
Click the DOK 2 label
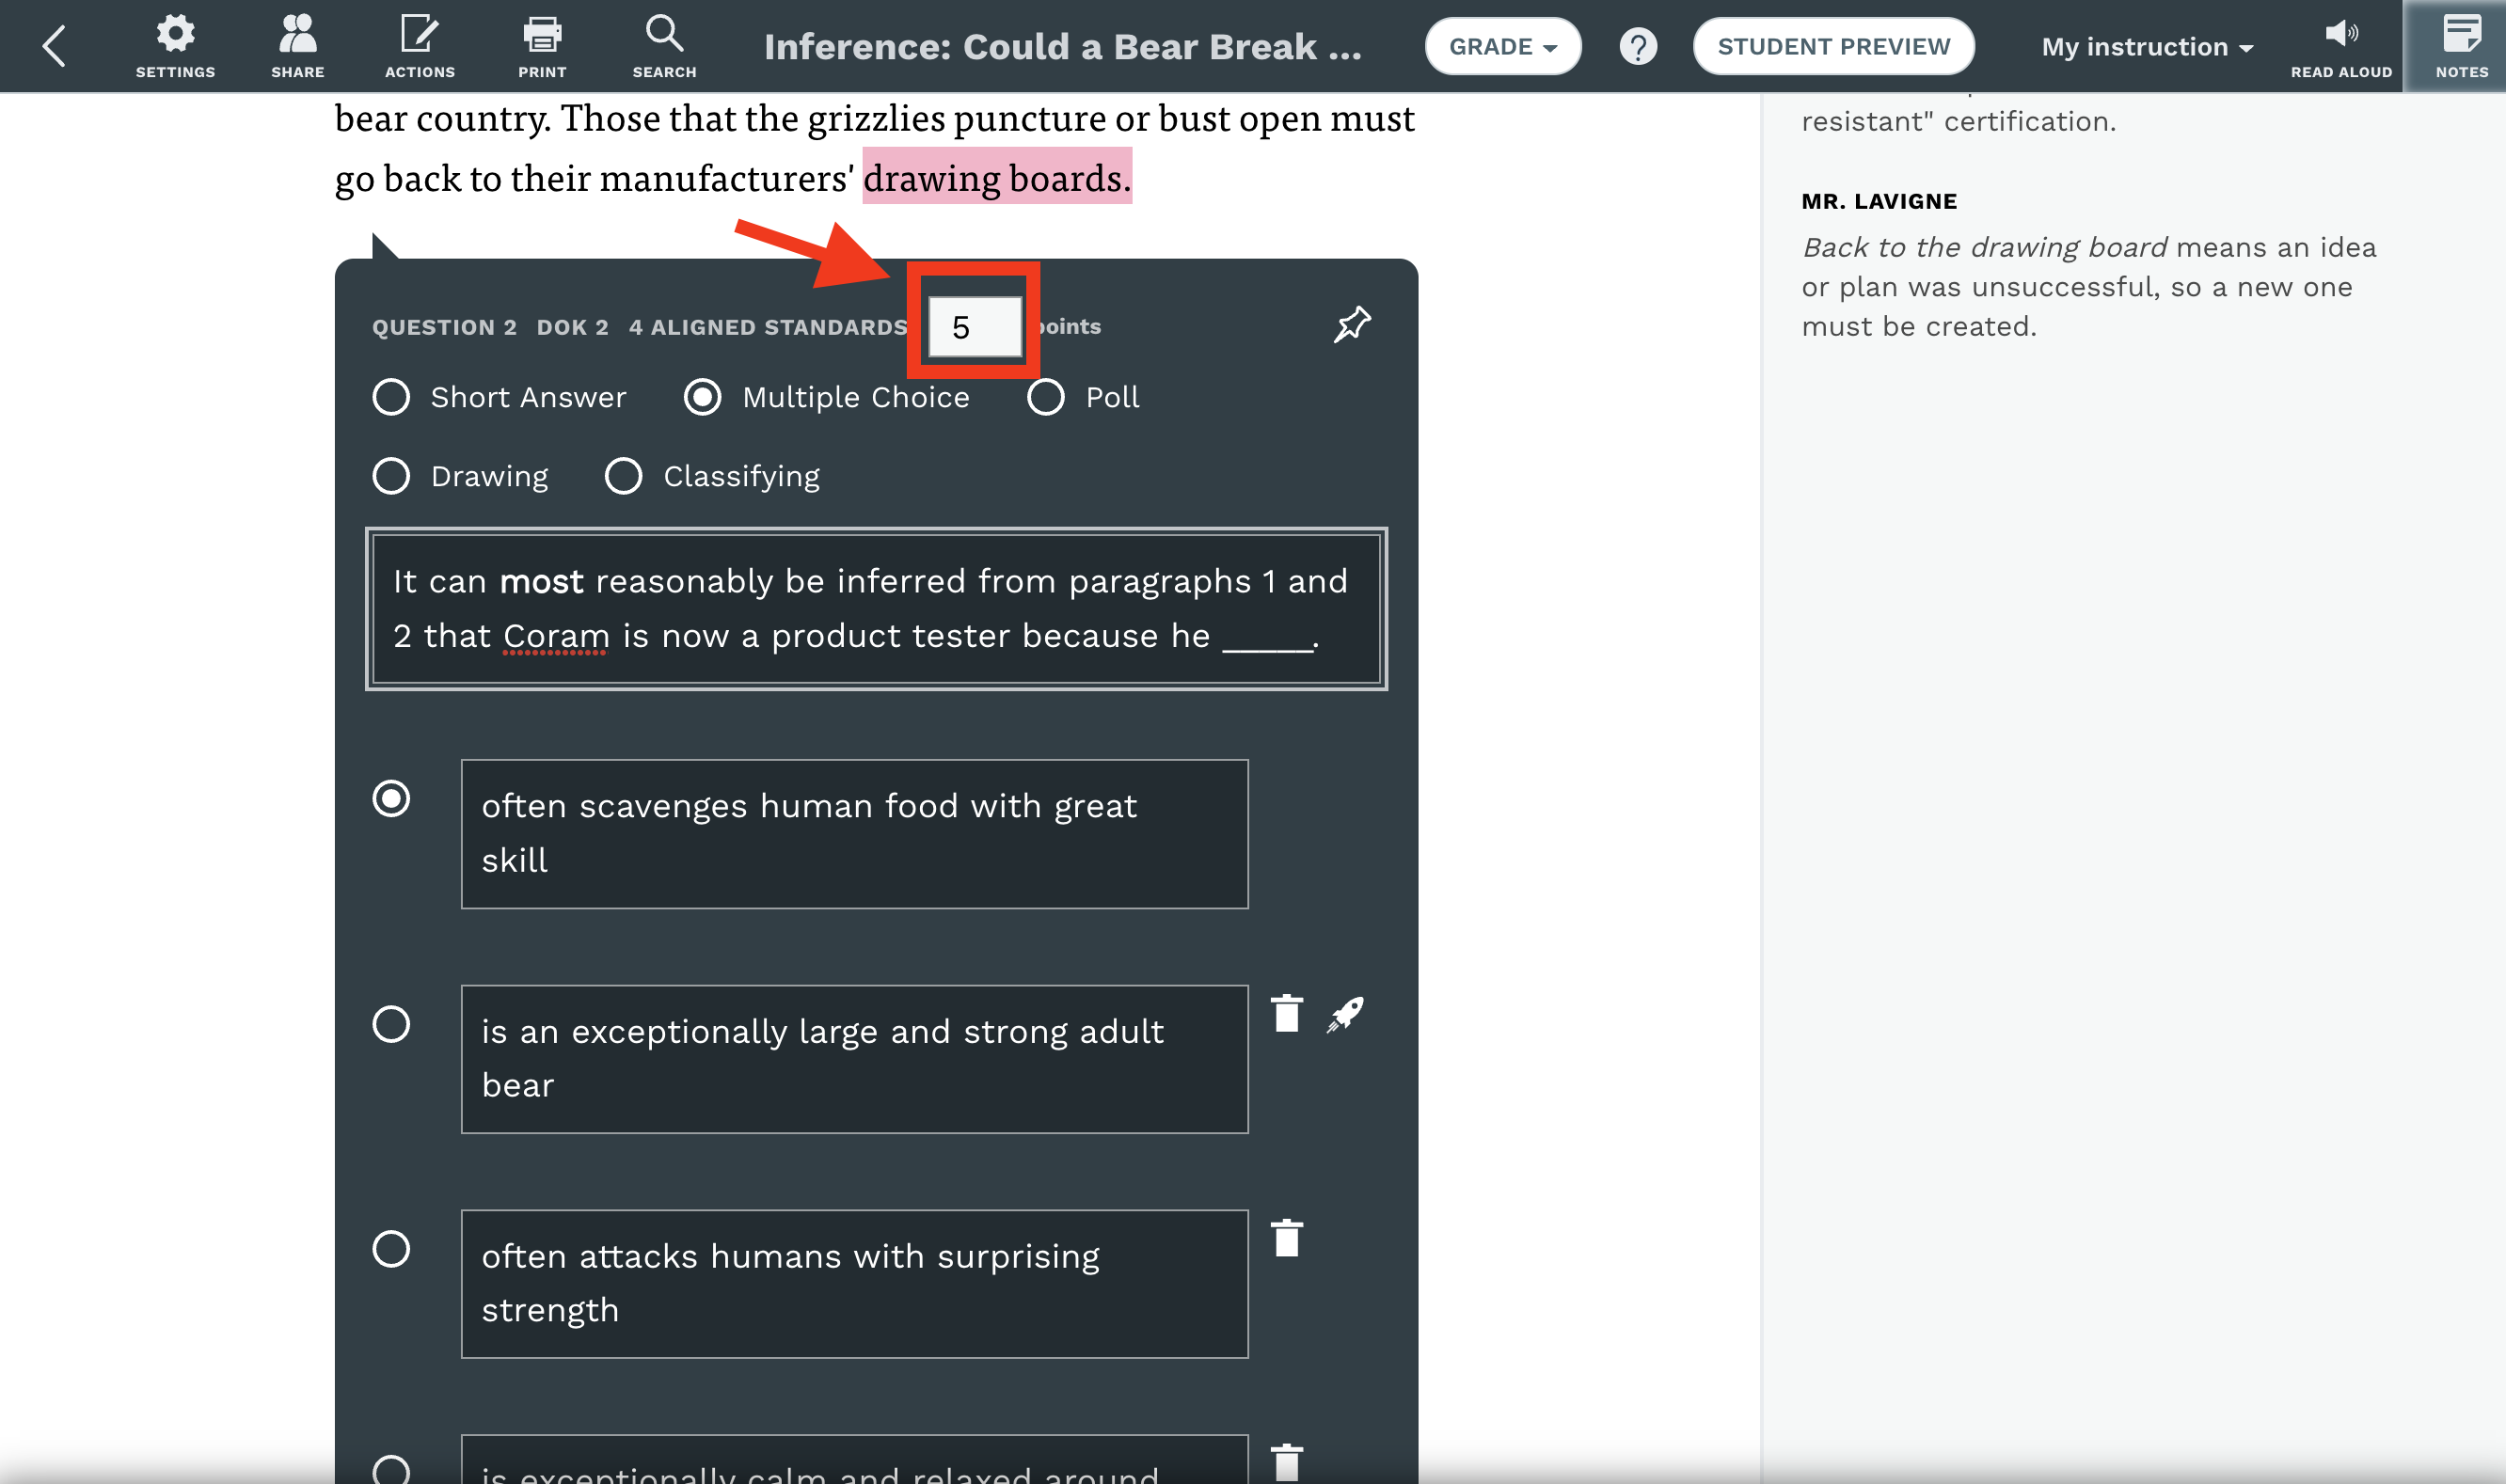pos(572,327)
